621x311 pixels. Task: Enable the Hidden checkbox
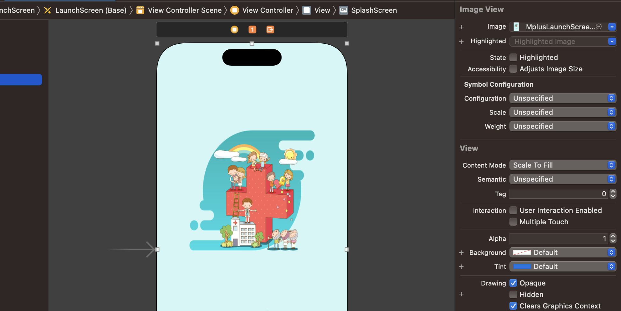tap(513, 294)
